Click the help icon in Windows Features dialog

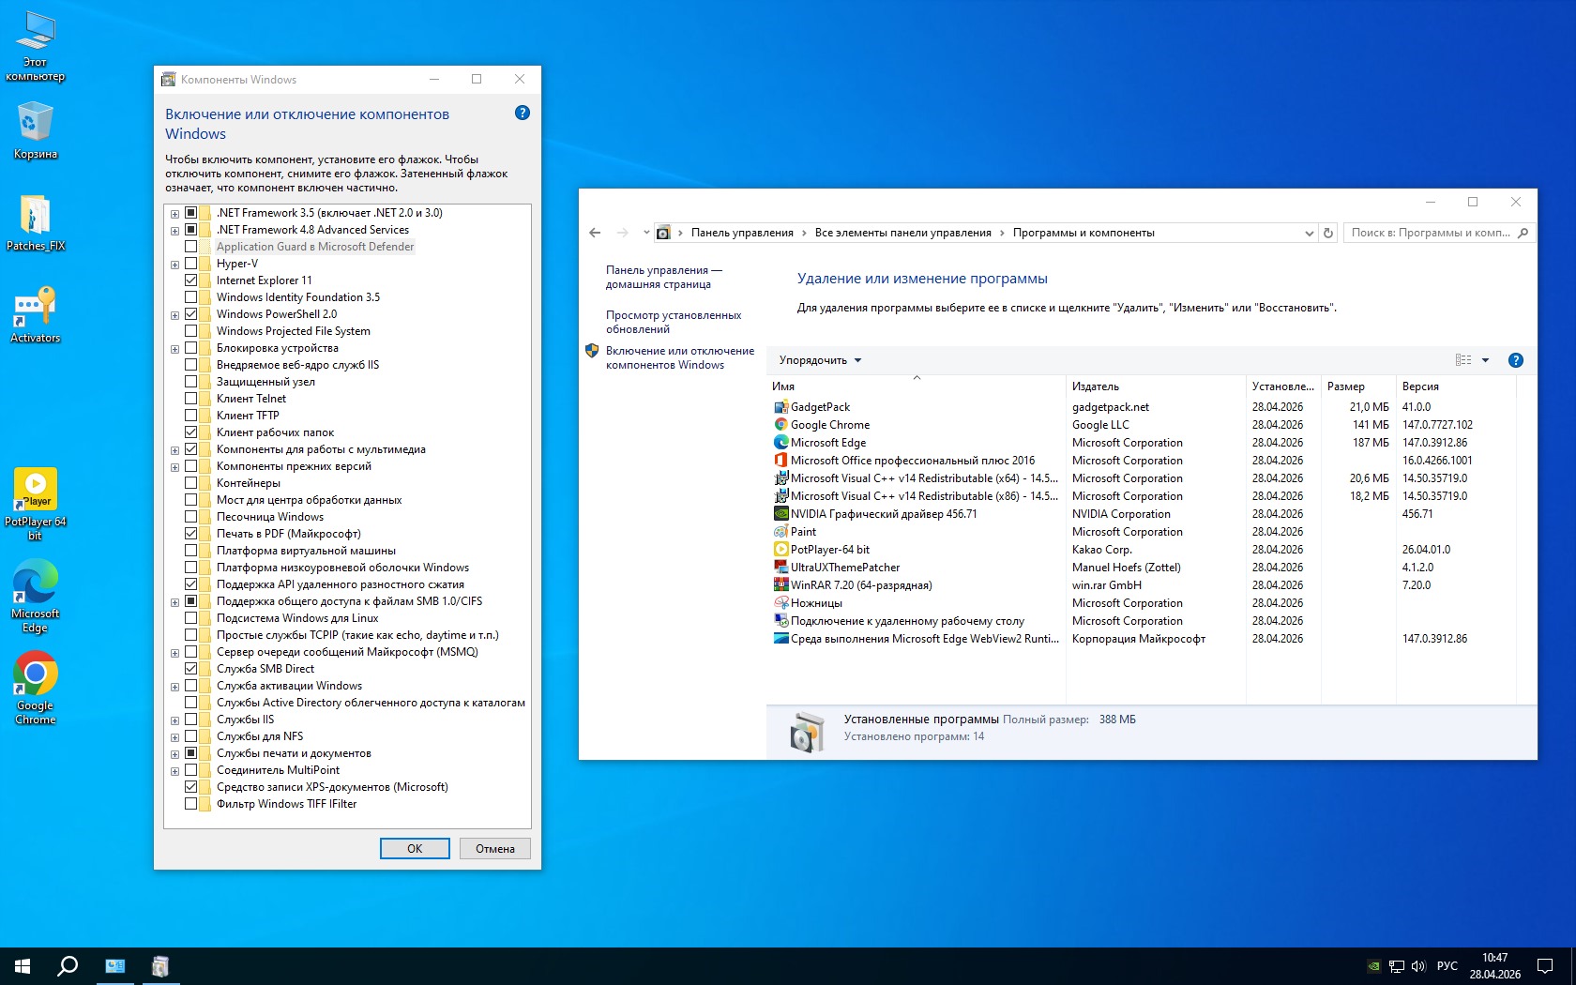523,113
